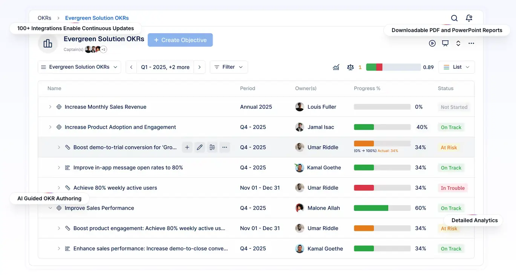Click the progress bar for Jamal Isac's objective
The image size is (516, 275).
point(382,127)
